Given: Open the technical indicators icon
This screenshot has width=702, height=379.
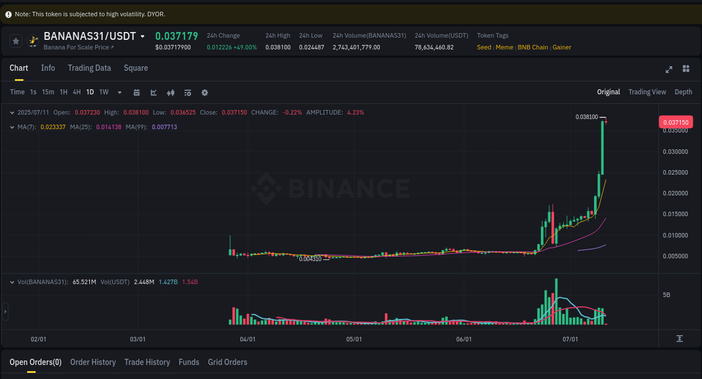Looking at the screenshot, I should click(187, 92).
